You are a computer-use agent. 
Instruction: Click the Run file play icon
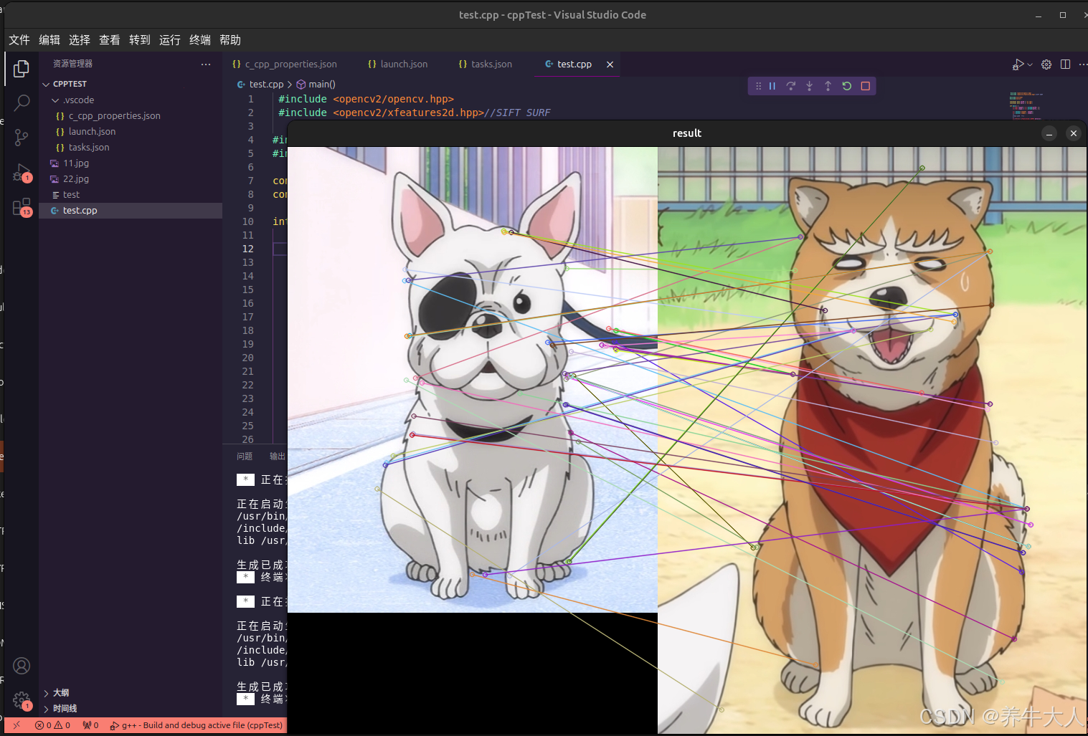(1018, 64)
